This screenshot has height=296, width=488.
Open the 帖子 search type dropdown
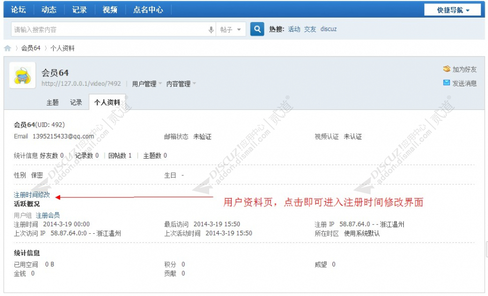point(231,29)
